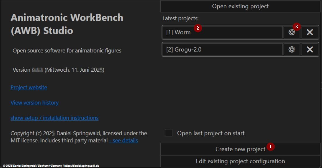Click Open existing project button

coord(240,6)
